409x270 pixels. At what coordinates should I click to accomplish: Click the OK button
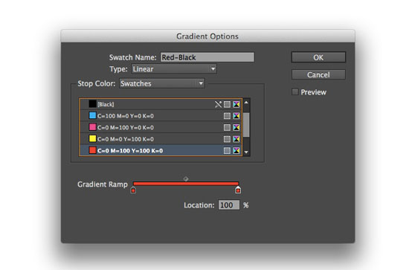[x=318, y=57]
